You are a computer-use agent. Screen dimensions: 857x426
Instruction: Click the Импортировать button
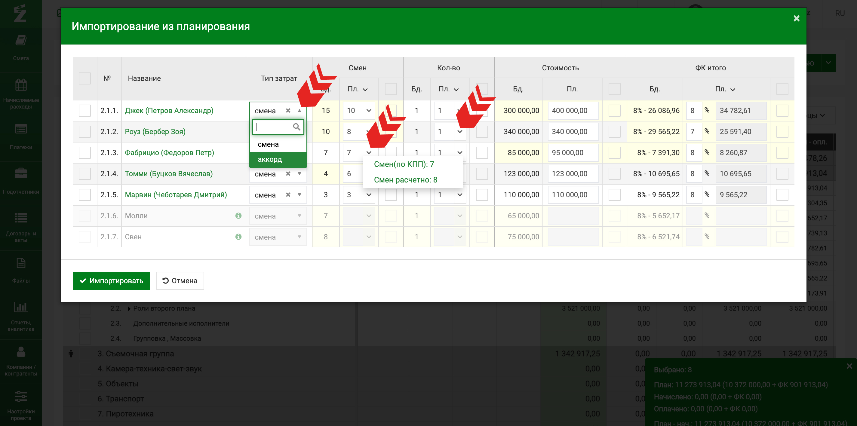pos(111,281)
